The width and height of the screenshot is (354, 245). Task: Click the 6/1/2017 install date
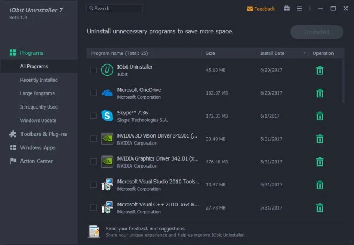[x=270, y=116]
